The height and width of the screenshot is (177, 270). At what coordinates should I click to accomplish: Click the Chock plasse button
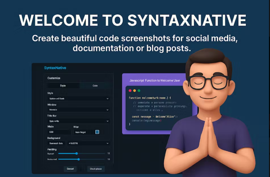(x=96, y=169)
